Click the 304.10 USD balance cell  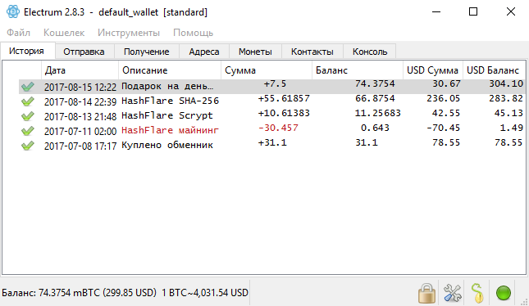(506, 83)
